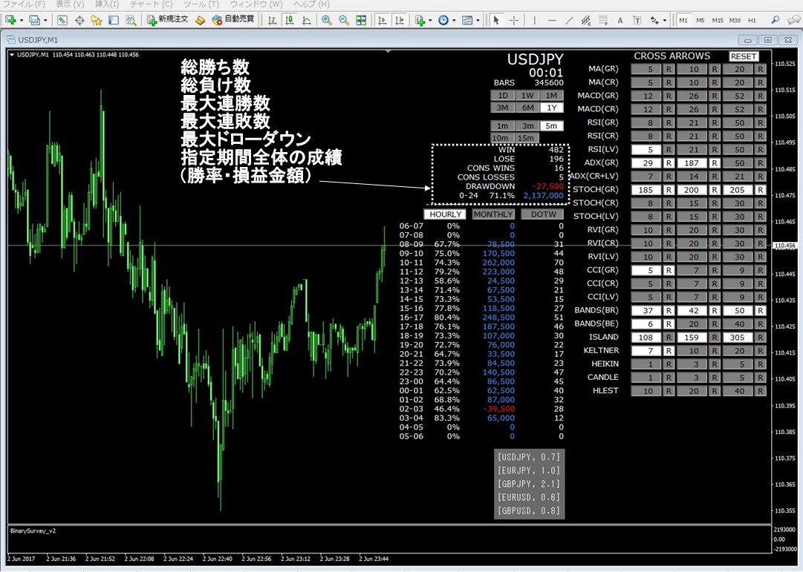Enable chart shift icon
The image size is (803, 572).
point(400,20)
